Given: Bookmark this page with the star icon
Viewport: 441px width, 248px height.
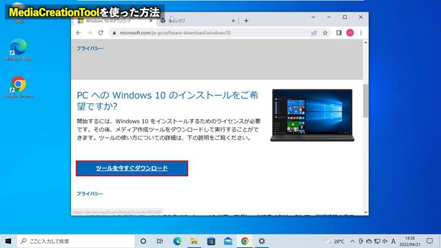Looking at the screenshot, I should [325, 33].
